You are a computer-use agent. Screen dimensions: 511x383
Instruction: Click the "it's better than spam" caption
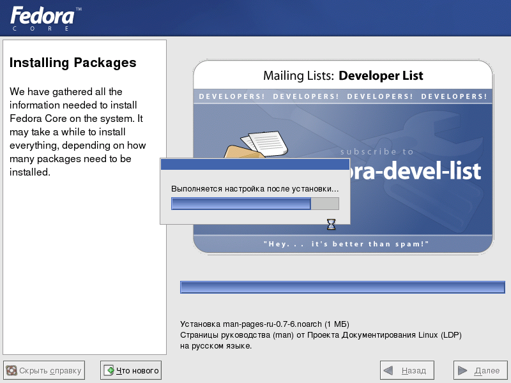(346, 244)
